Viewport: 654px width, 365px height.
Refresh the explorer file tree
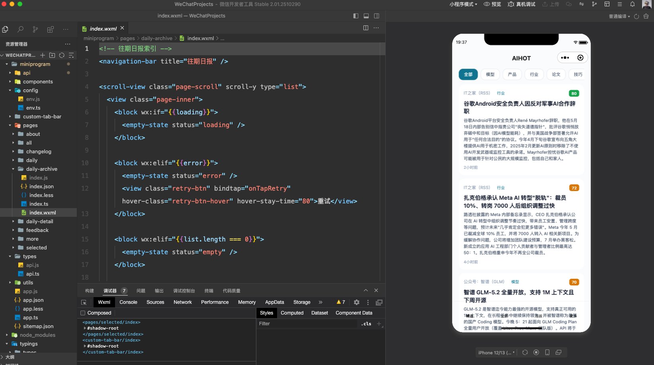point(62,55)
